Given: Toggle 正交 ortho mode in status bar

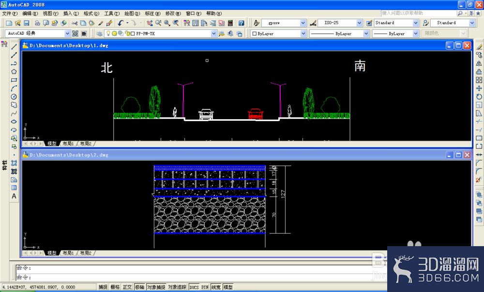Looking at the screenshot, I should click(127, 287).
